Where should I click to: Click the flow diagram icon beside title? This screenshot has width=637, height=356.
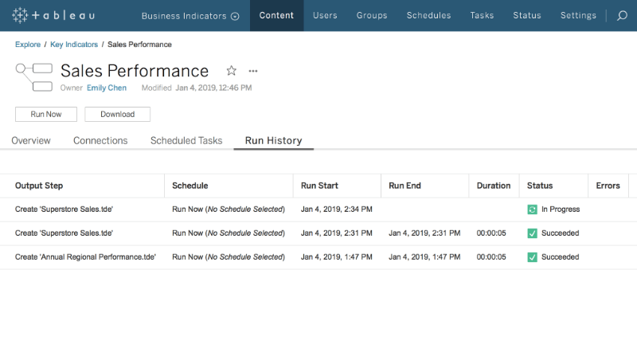[x=33, y=76]
